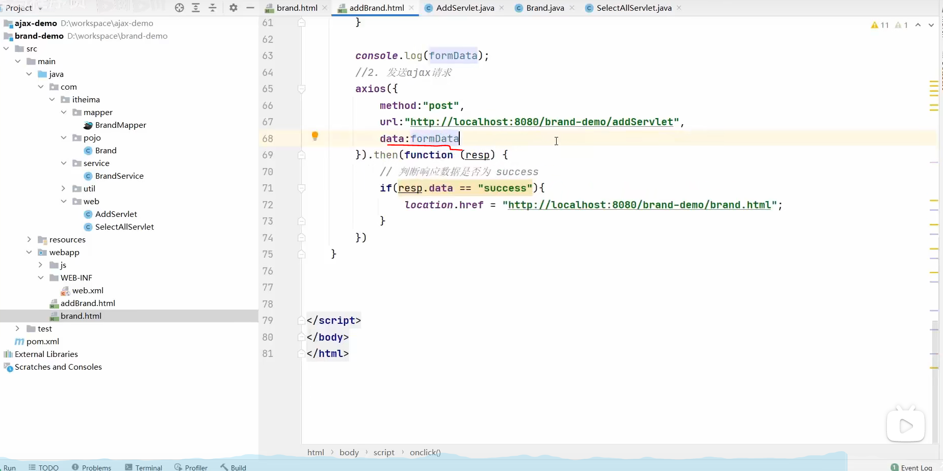
Task: Open the addServlet URL link
Action: tap(542, 122)
